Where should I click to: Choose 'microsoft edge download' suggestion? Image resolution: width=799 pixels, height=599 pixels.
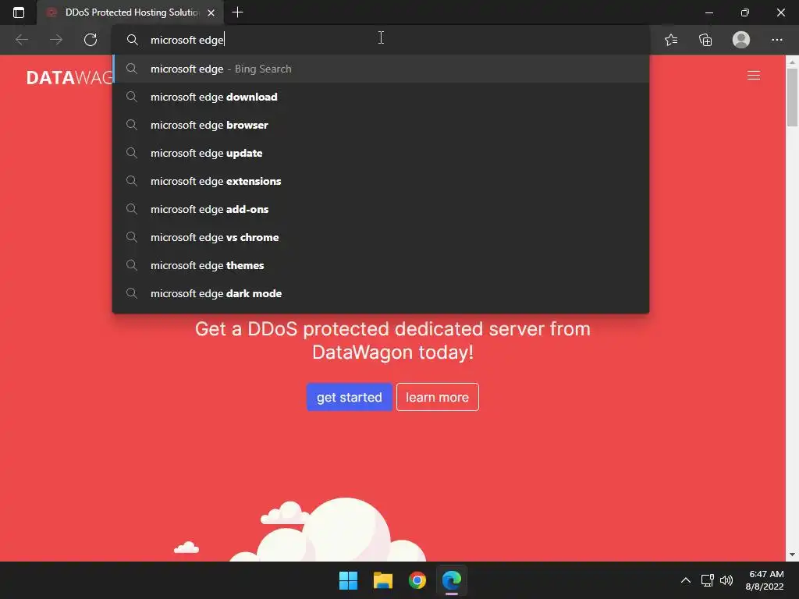coord(380,97)
